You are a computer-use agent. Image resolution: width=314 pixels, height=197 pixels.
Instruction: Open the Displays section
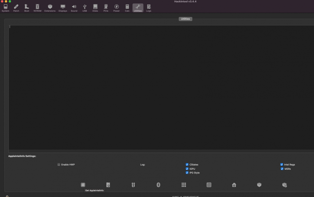point(63,8)
